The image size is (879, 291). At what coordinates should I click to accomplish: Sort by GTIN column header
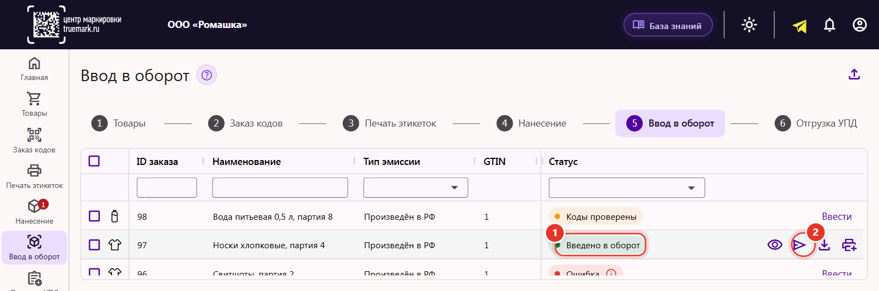tap(494, 162)
